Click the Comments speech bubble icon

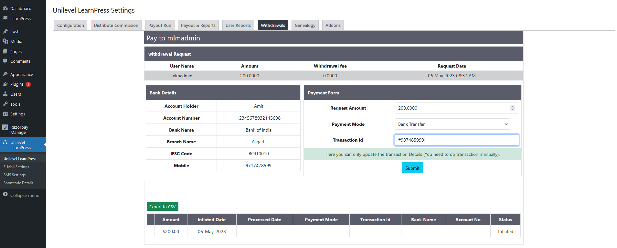pyautogui.click(x=5, y=61)
